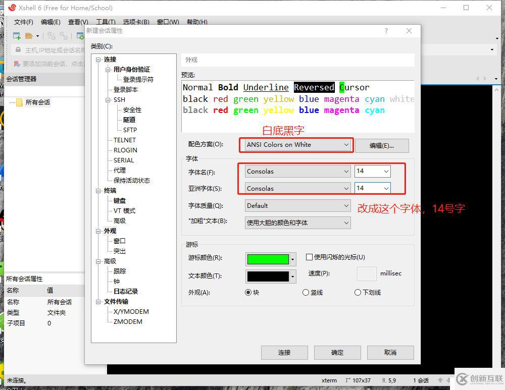Click the 速度(P) milliseconds input field

click(367, 274)
